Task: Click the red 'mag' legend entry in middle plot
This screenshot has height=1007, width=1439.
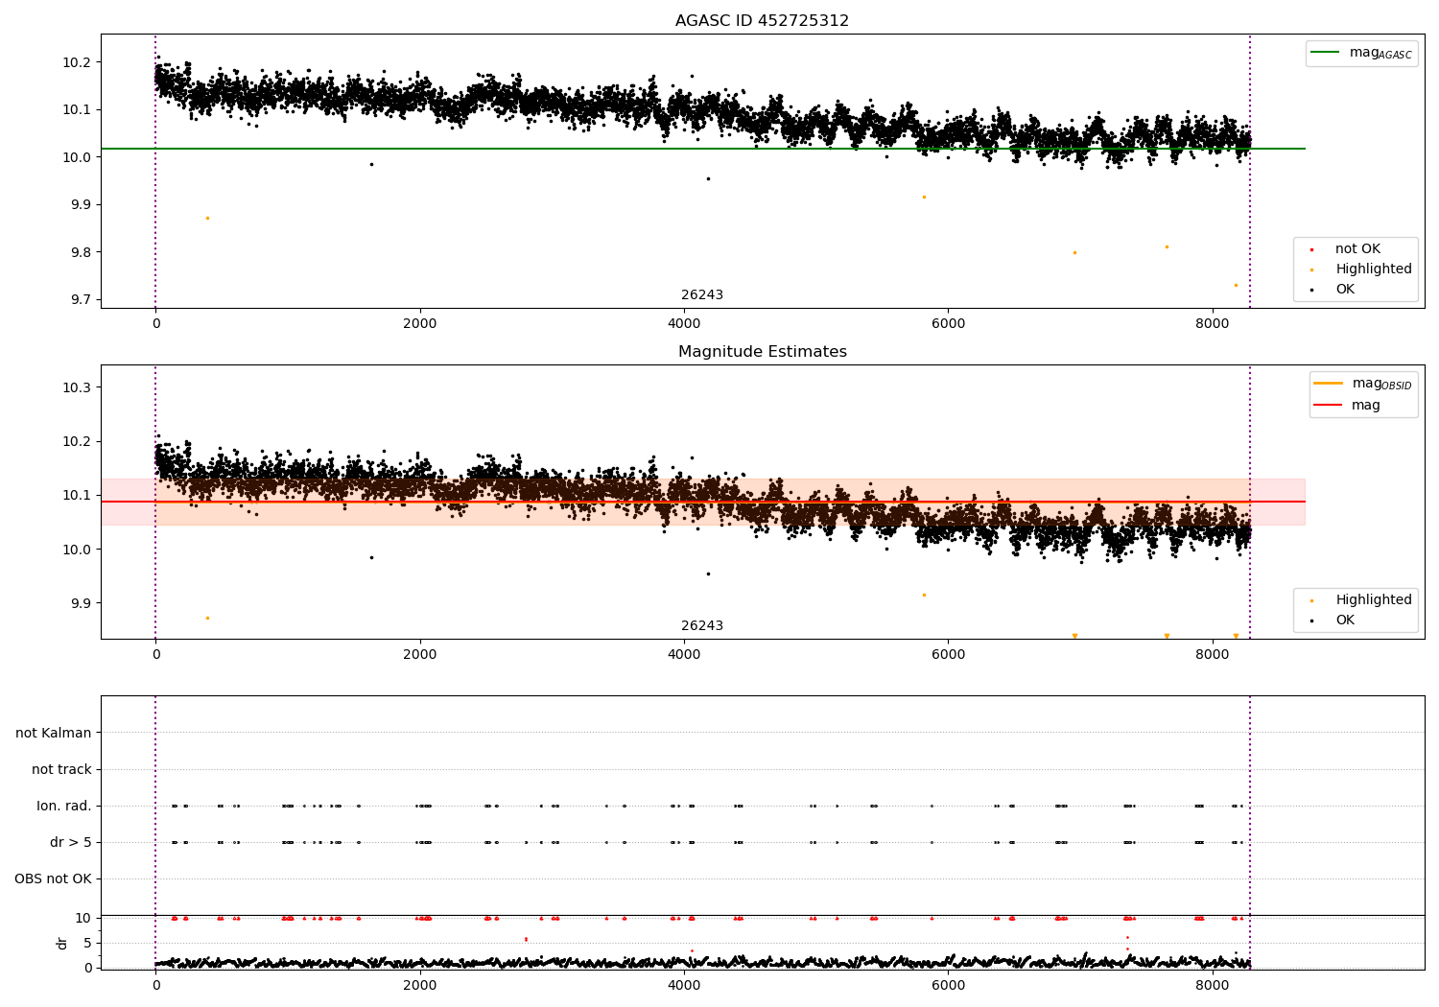Action: coord(1347,406)
